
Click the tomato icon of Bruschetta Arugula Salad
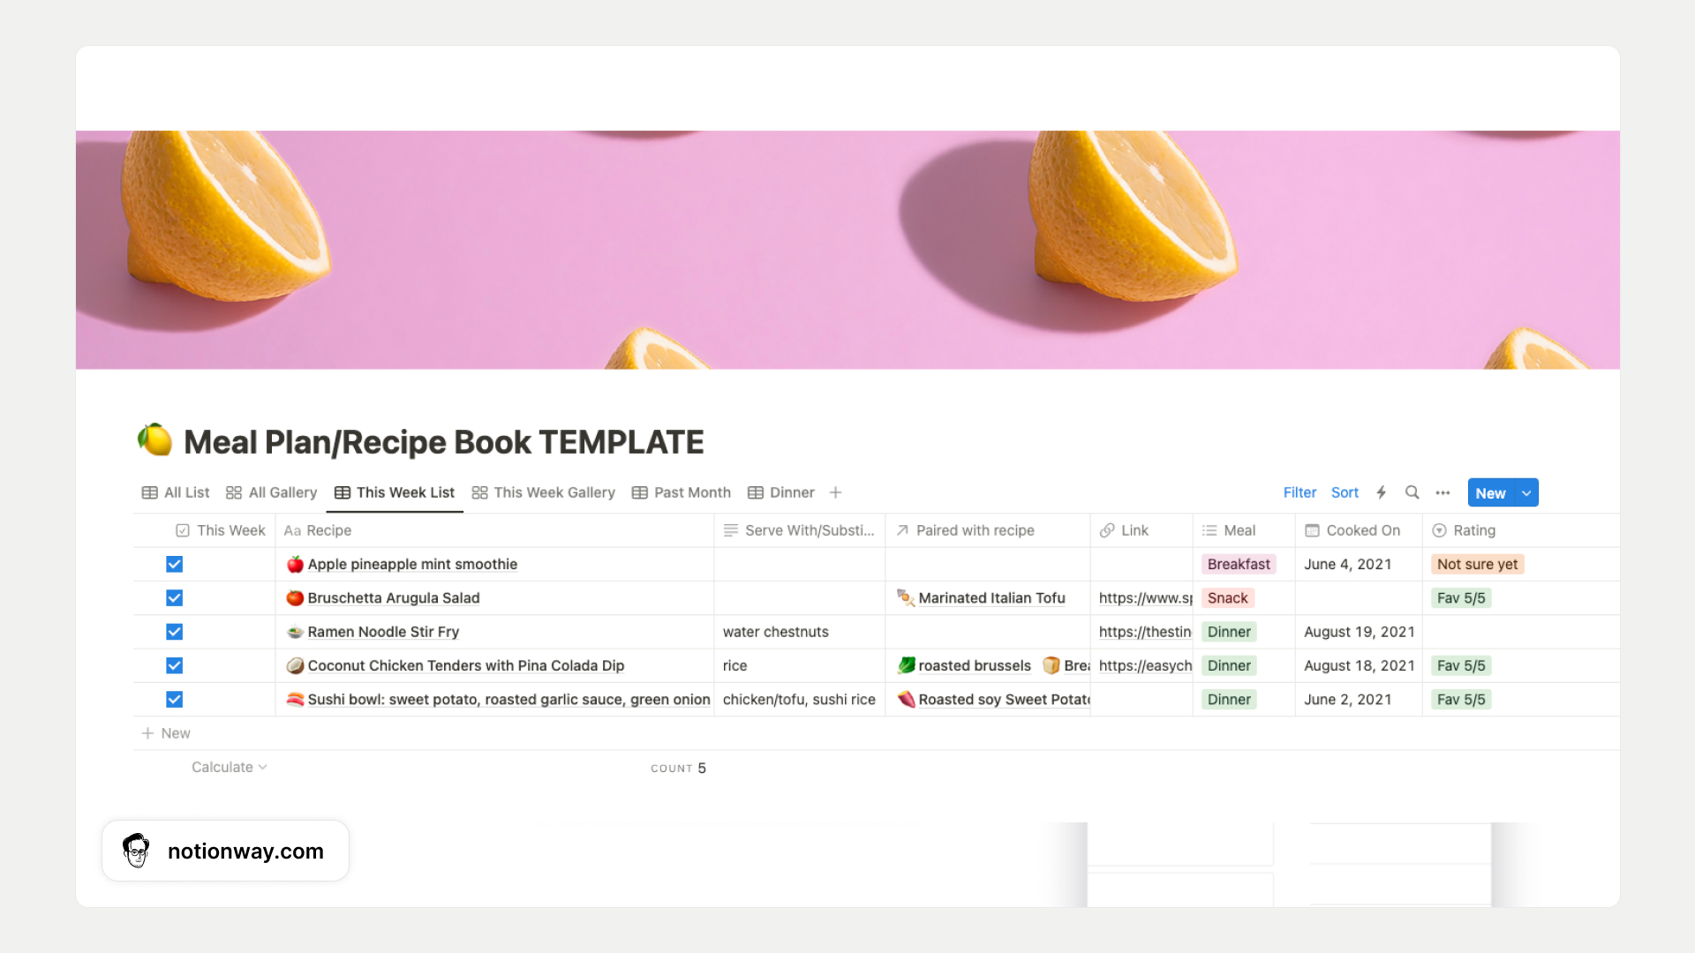point(295,597)
